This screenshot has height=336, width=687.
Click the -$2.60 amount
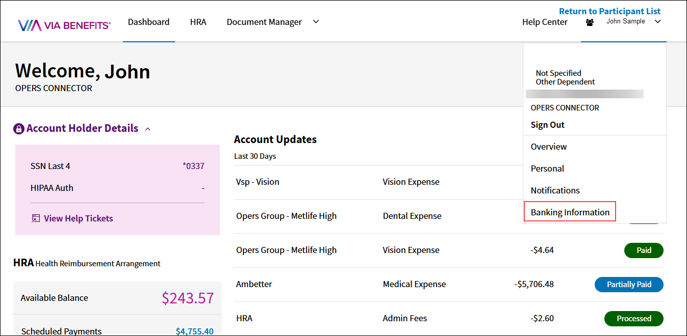click(x=542, y=318)
